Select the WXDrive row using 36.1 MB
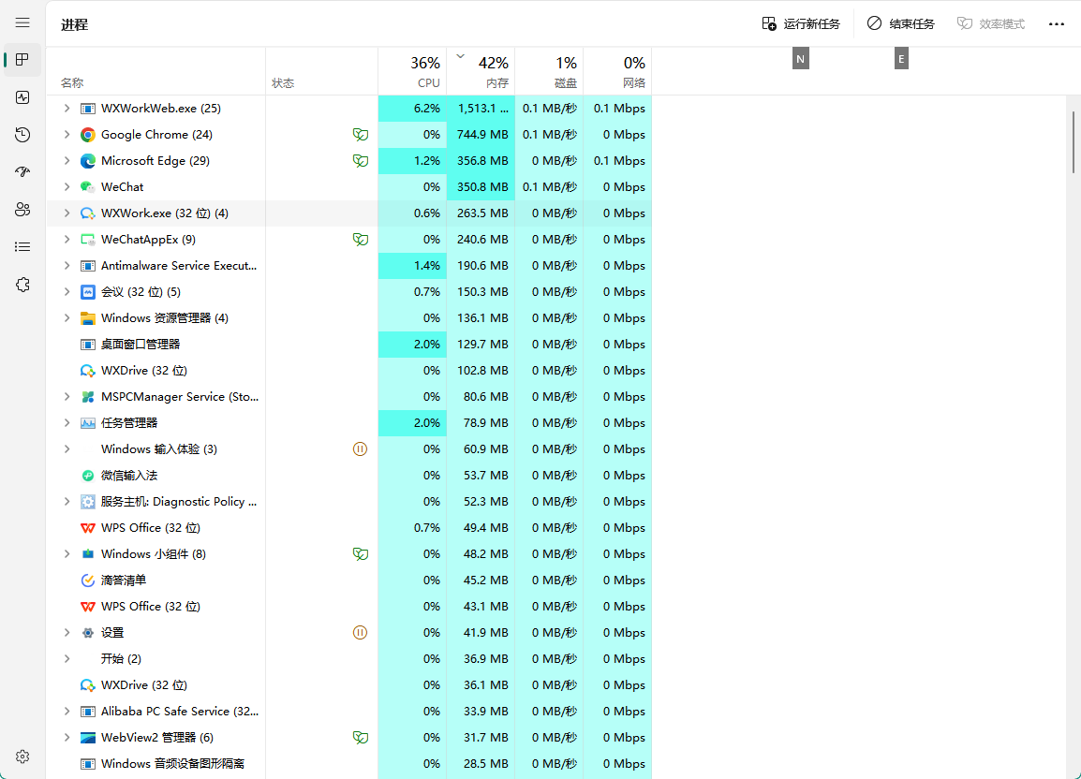 coord(348,684)
